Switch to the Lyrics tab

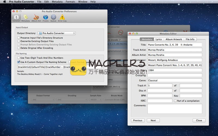[159, 39]
